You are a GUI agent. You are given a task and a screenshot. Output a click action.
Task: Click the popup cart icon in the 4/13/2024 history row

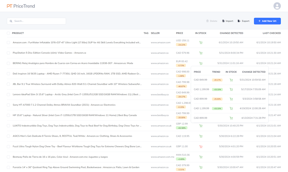231,118
